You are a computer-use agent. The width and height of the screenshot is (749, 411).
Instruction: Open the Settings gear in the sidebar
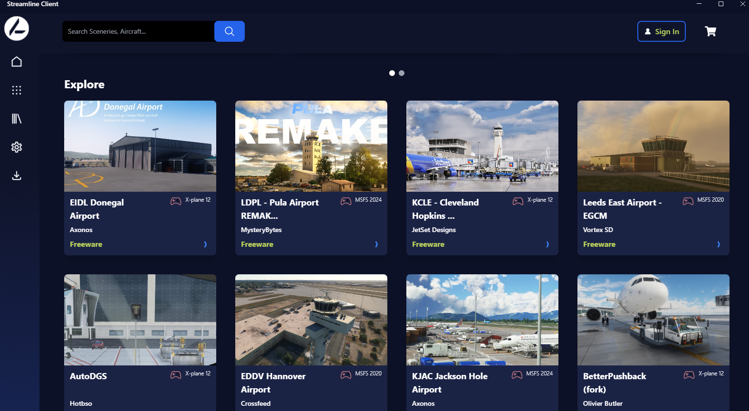pyautogui.click(x=17, y=147)
